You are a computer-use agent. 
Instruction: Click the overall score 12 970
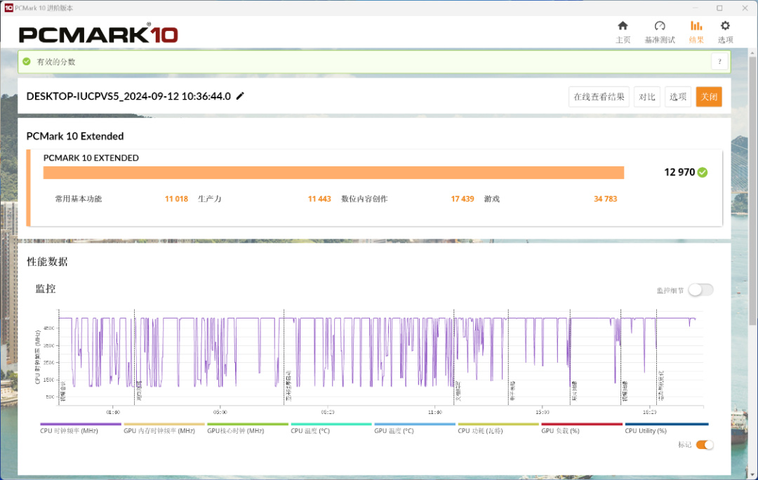pos(679,172)
